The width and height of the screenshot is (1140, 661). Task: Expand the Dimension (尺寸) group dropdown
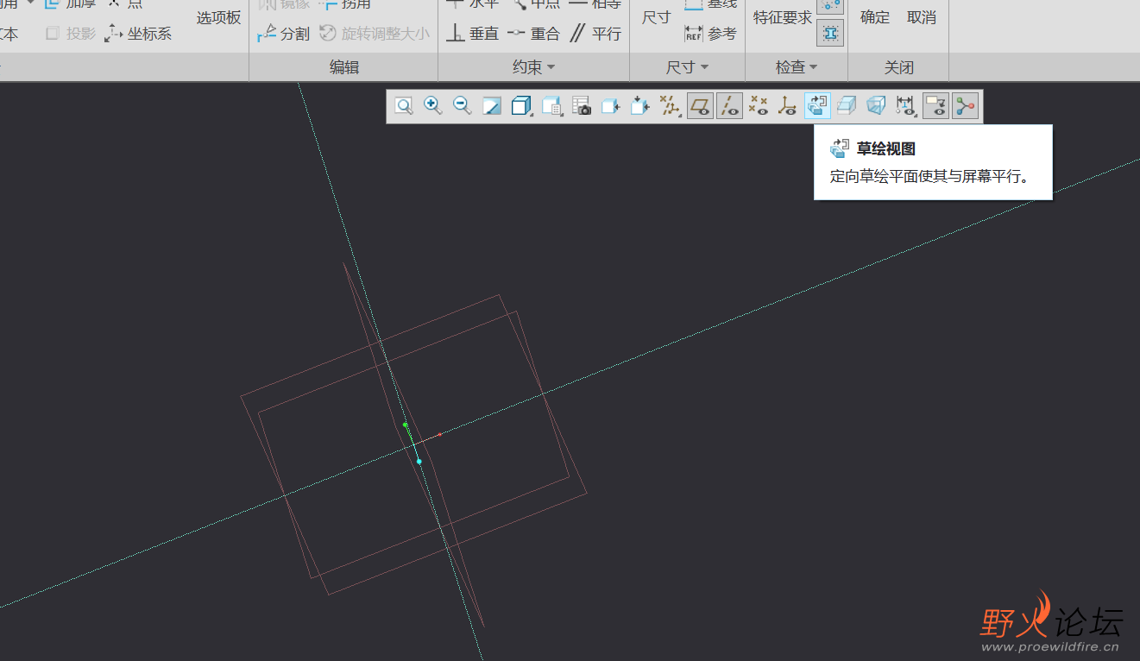click(687, 67)
